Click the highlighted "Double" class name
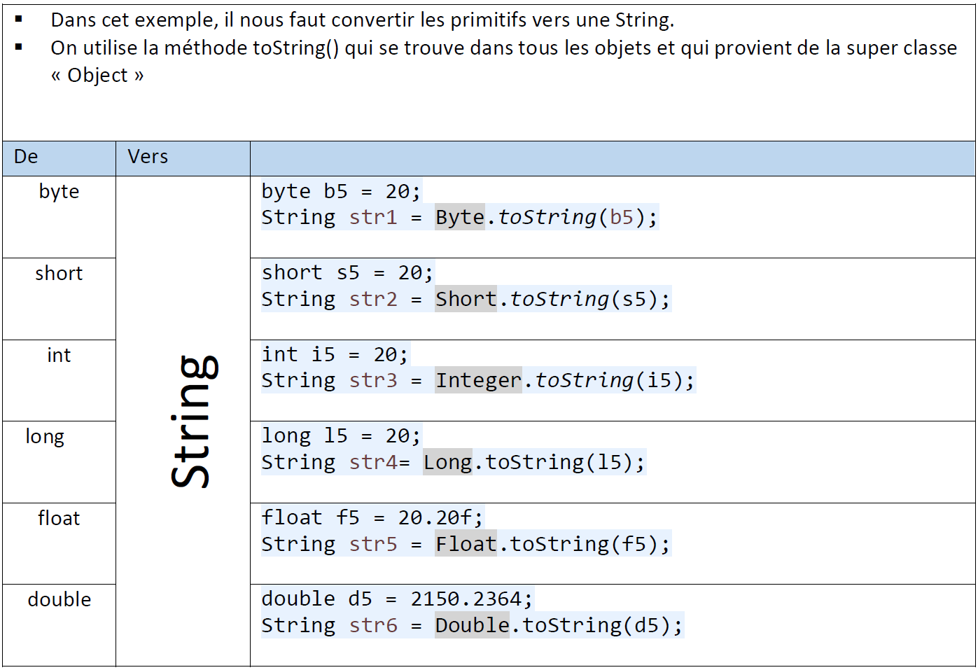This screenshot has width=978, height=670. click(472, 626)
